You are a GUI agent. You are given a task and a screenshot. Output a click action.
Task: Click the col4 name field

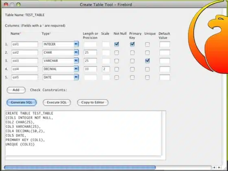[x=24, y=69]
